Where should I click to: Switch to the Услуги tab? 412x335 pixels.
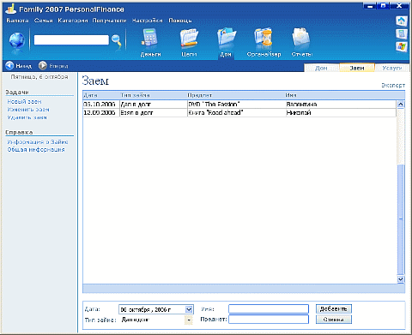[392, 68]
